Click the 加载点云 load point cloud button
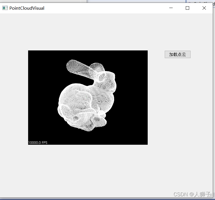The width and height of the screenshot is (215, 200). pyautogui.click(x=178, y=54)
